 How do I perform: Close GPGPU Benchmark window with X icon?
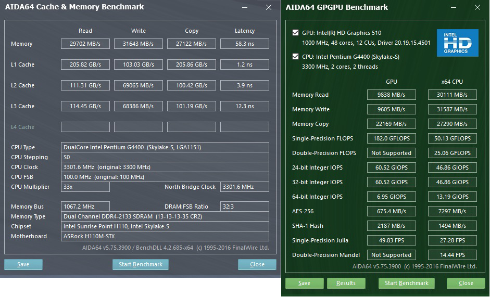point(477,7)
